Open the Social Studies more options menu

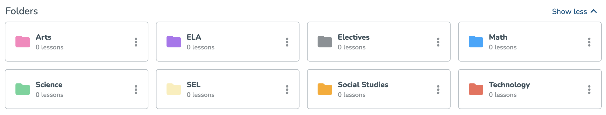(438, 90)
